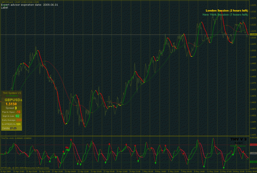Image resolution: width=257 pixels, height=173 pixels.
Task: Click the gray zero-level tag on the indicator axis
Action: pyautogui.click(x=253, y=153)
